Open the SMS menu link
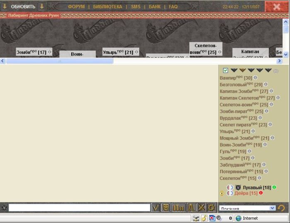290x223 pixels. pos(135,7)
